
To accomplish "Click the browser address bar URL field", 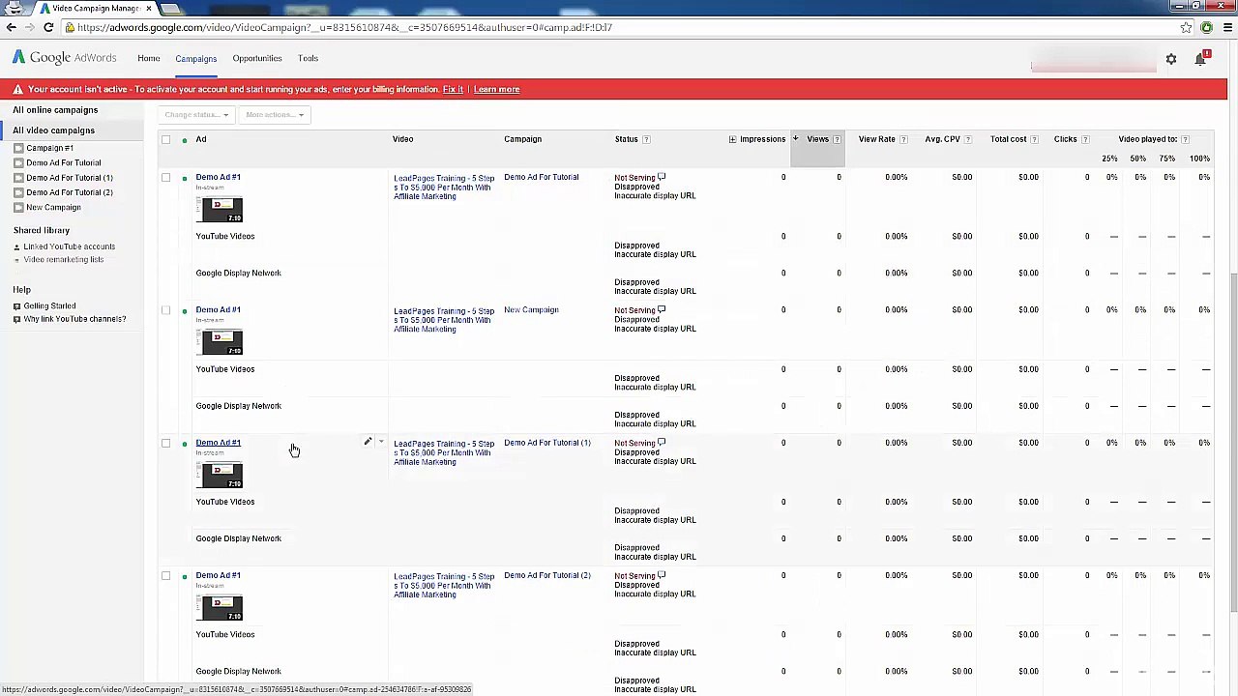I will pos(619,27).
